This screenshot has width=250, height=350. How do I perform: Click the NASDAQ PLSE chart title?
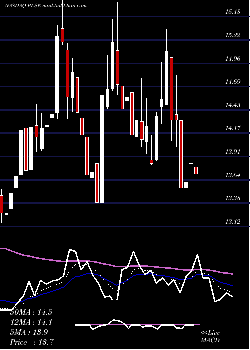(x=46, y=6)
